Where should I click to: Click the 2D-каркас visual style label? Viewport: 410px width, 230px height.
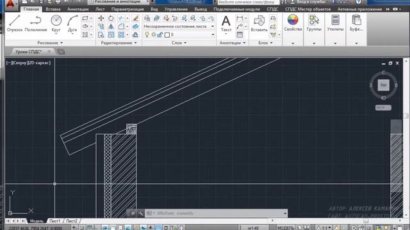(x=39, y=63)
